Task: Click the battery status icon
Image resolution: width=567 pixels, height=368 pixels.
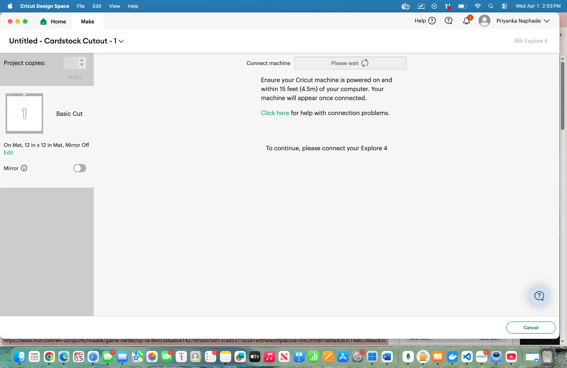Action: tap(462, 6)
